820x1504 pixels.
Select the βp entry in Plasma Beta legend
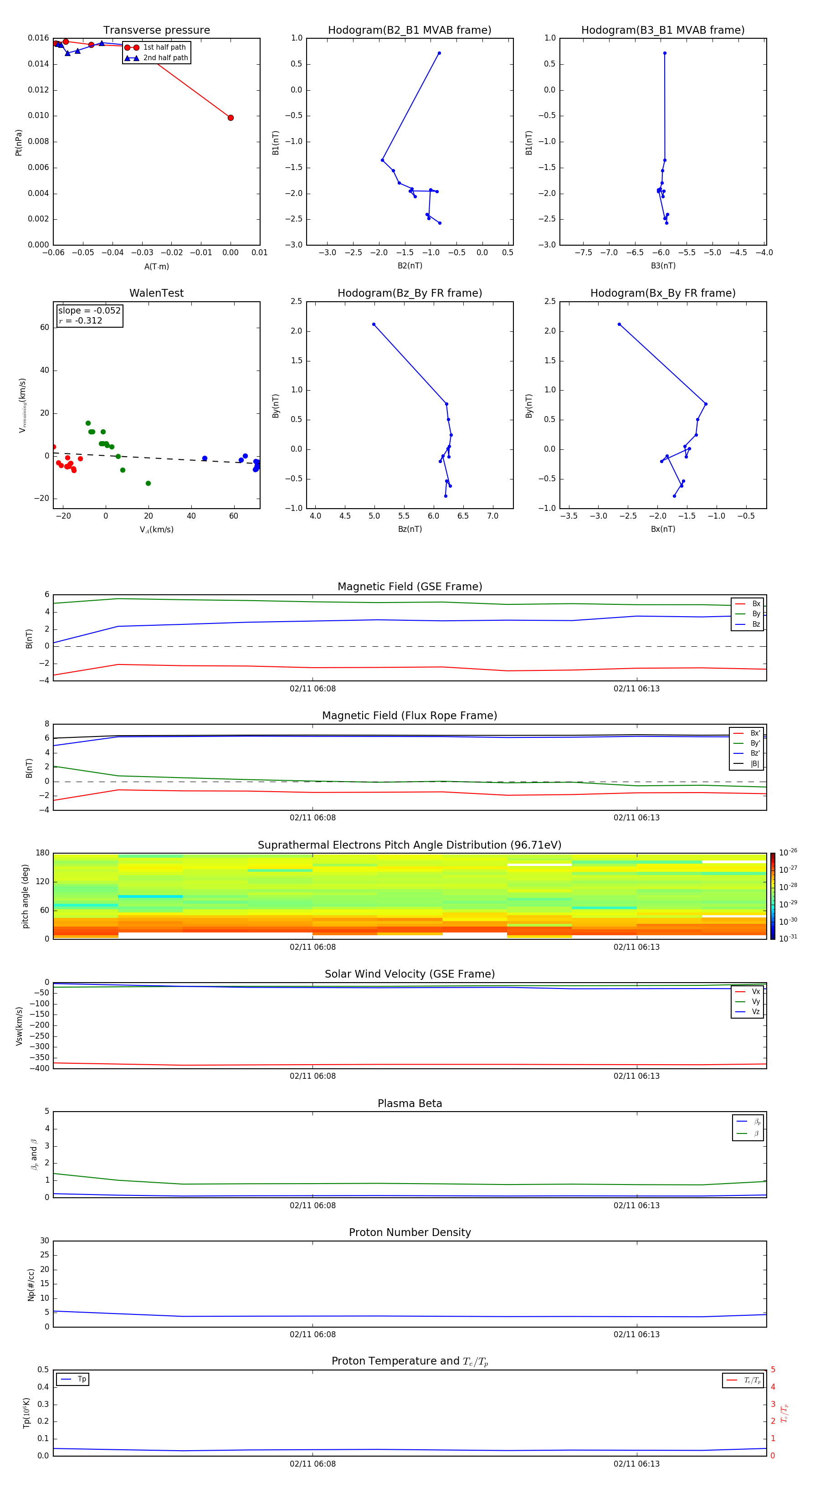748,1122
